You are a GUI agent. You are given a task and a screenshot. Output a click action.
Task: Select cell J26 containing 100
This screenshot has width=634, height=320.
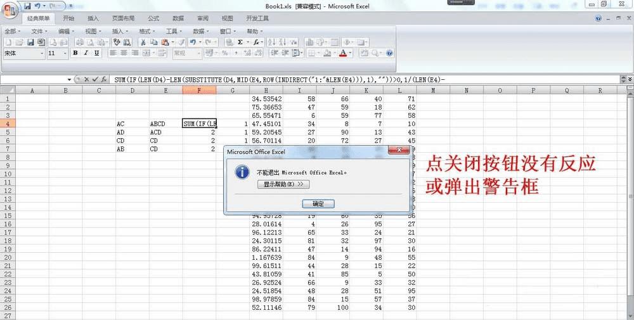pos(333,307)
